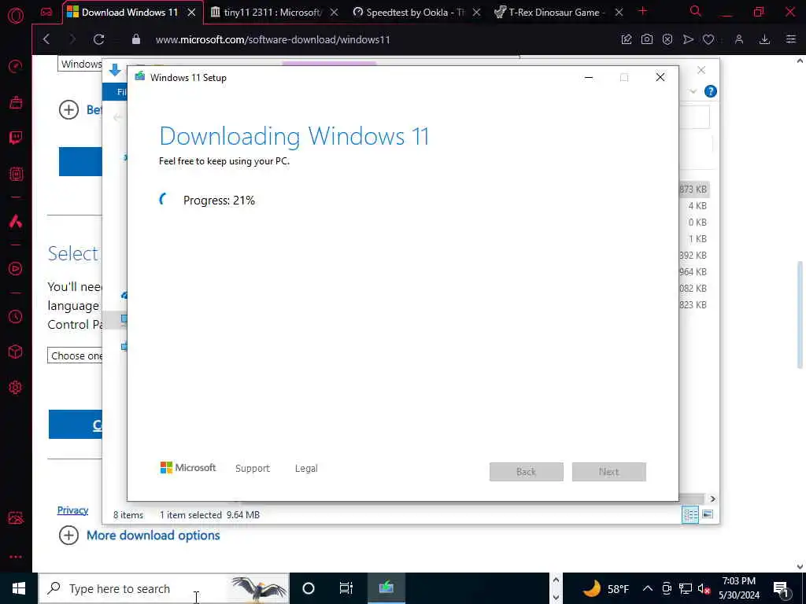Open the profile account icon
The height and width of the screenshot is (604, 806).
pos(738,39)
